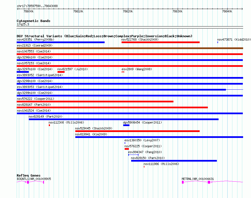Click the 78600k ruler label

pos(28,11)
